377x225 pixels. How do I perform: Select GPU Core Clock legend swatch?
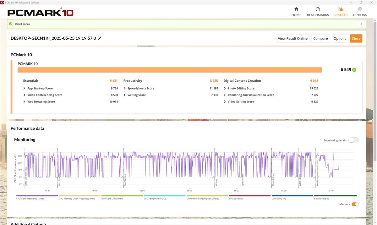(x=122, y=196)
